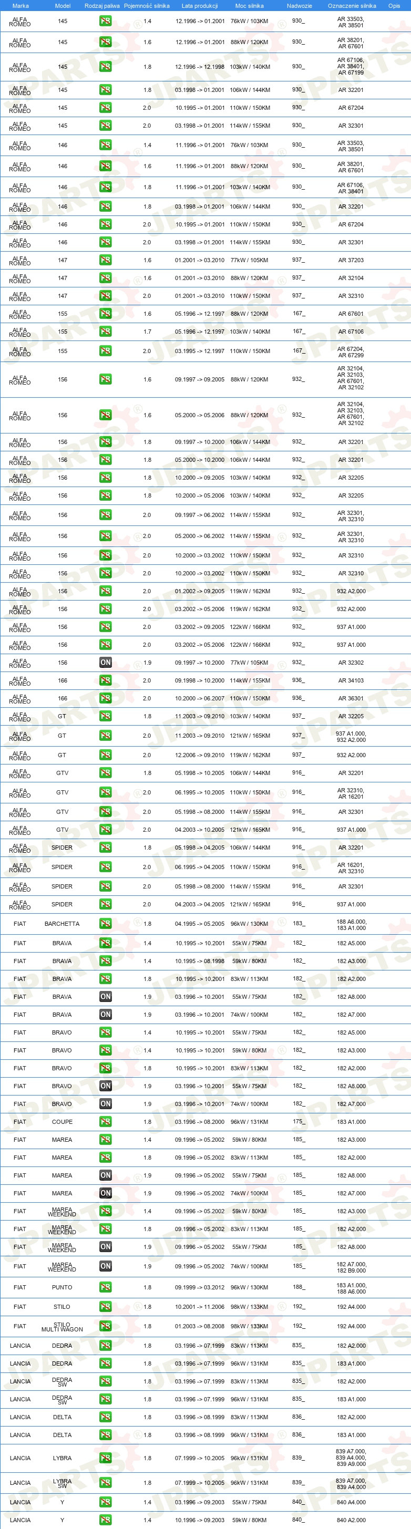Click the petrol icon in the Alfa Romeo 145 1.4 row
Screen dimensions: 411x1529
tap(105, 21)
